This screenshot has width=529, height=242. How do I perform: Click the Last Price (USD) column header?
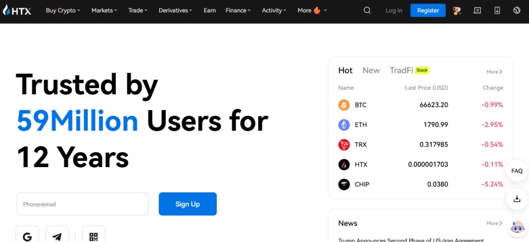point(426,88)
